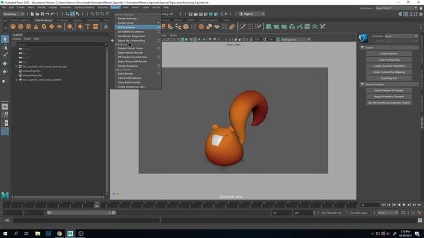Open the playback speed fps dropdown
The height and width of the screenshot is (238, 424).
[388, 213]
